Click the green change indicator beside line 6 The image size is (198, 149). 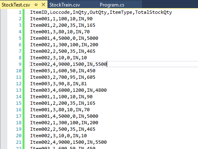(x=24, y=45)
